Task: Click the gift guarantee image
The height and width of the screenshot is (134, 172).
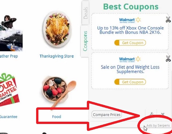Action: [9, 90]
